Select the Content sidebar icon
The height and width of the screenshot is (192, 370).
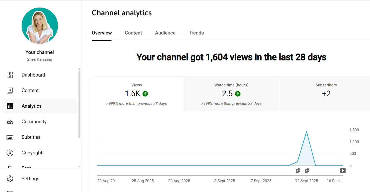coord(10,90)
